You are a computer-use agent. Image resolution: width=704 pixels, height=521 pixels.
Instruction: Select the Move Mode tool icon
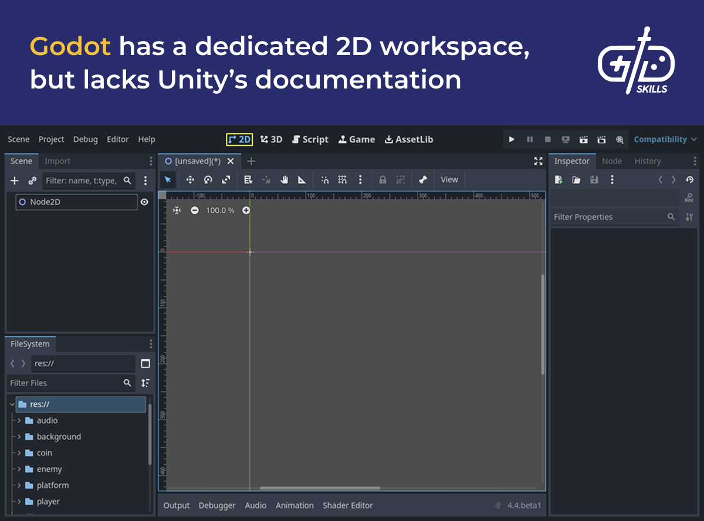[x=190, y=180]
